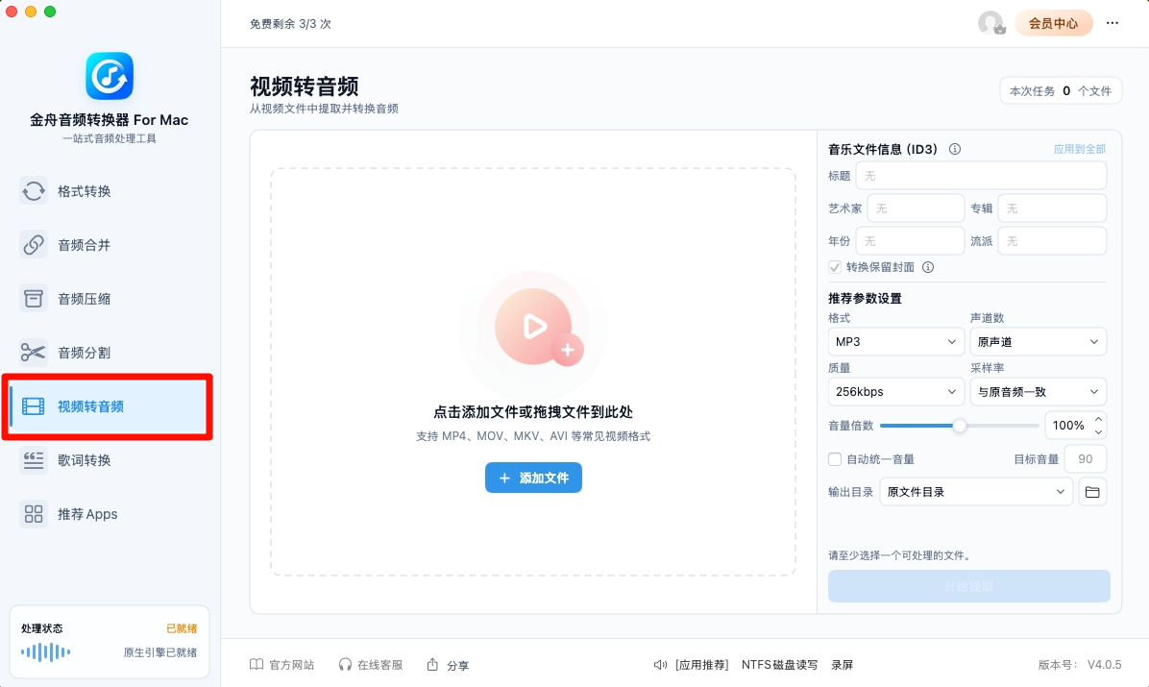Open the 质量 256kbps dropdown

pos(895,391)
